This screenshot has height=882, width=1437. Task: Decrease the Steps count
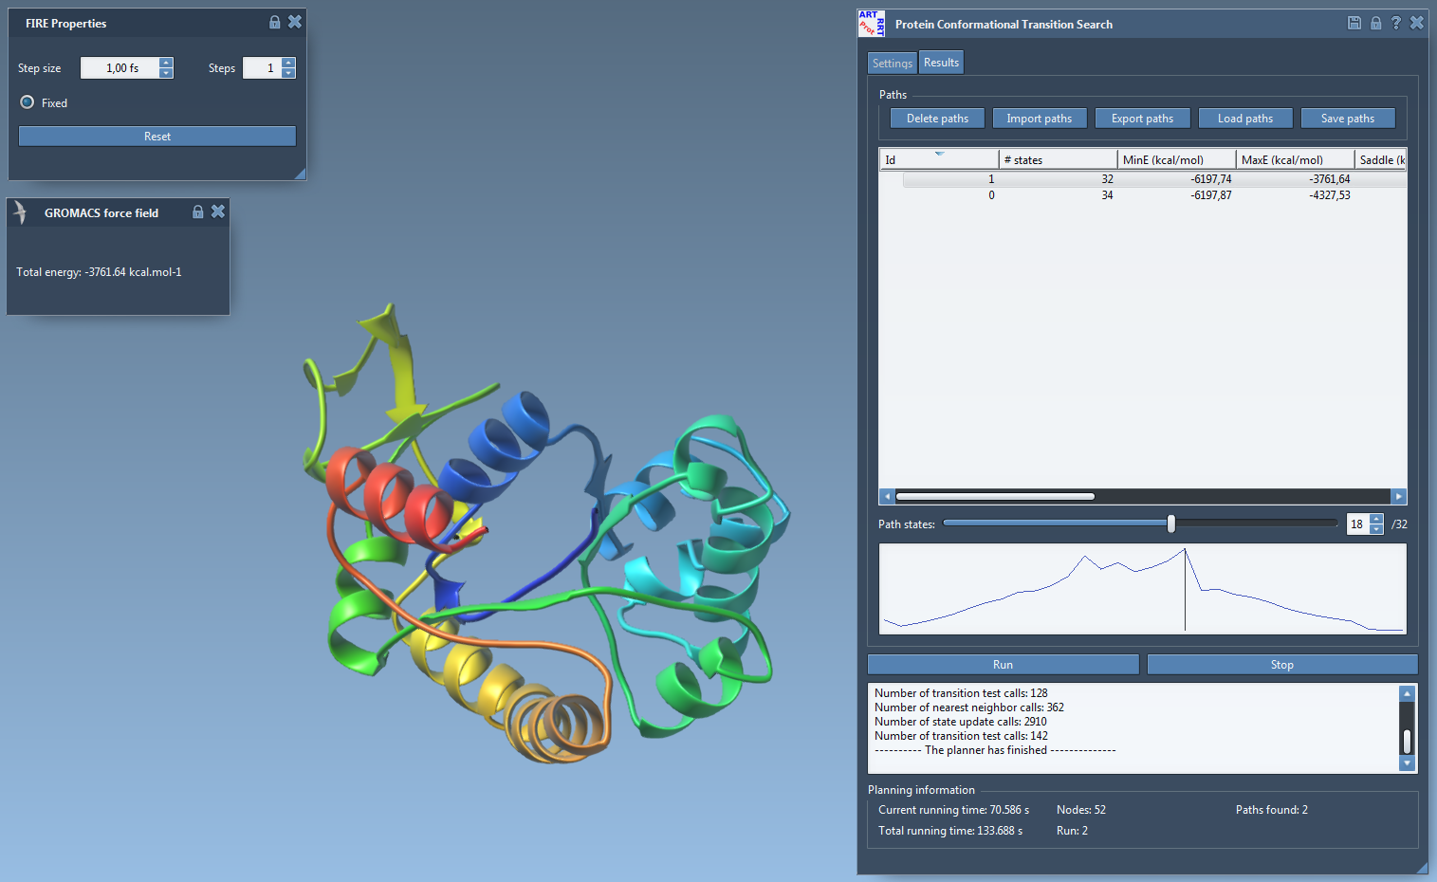click(288, 73)
